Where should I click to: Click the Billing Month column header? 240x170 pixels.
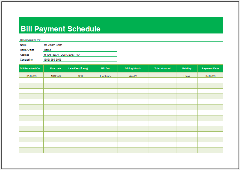tap(133, 68)
